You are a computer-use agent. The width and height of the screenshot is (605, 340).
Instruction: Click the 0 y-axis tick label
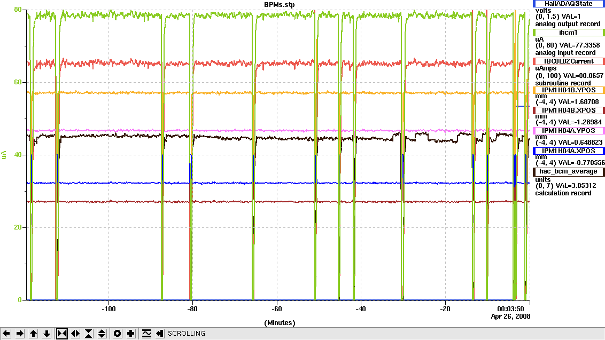click(20, 300)
